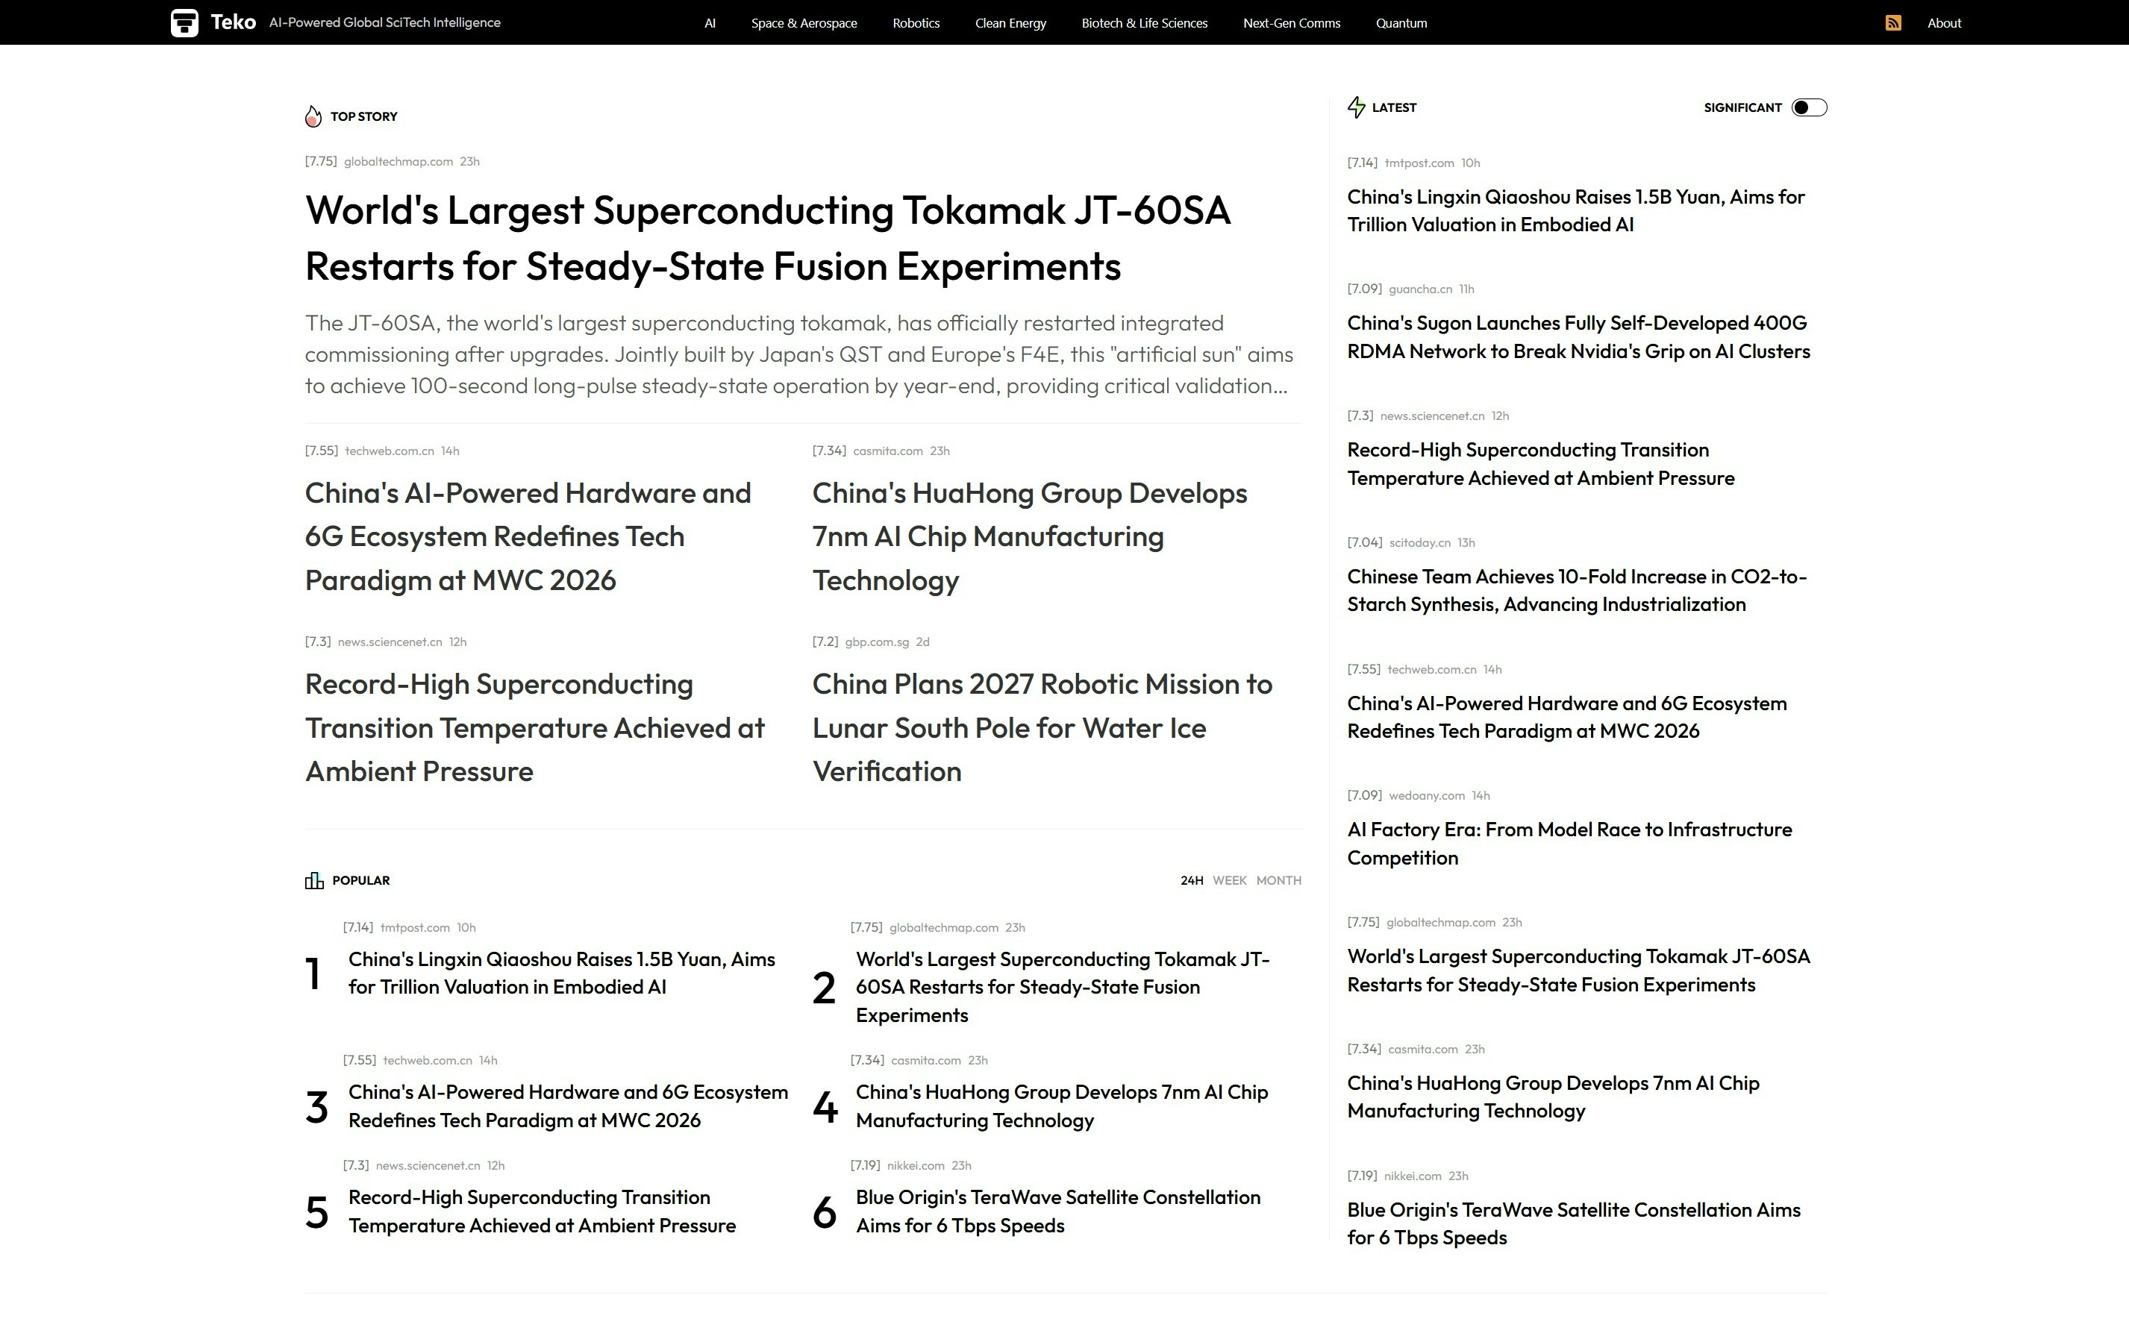
Task: Click the Popular bar chart icon
Action: (x=314, y=880)
